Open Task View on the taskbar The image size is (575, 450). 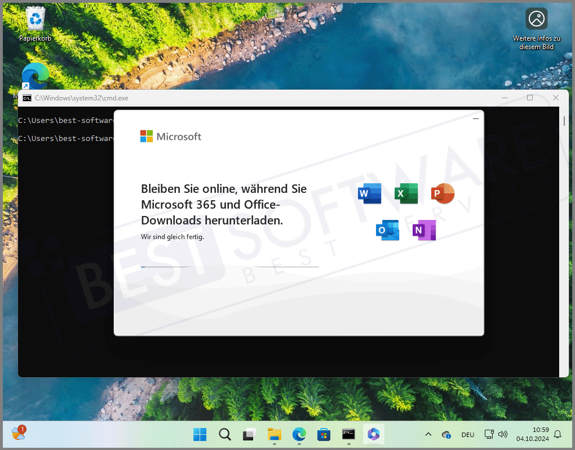249,435
